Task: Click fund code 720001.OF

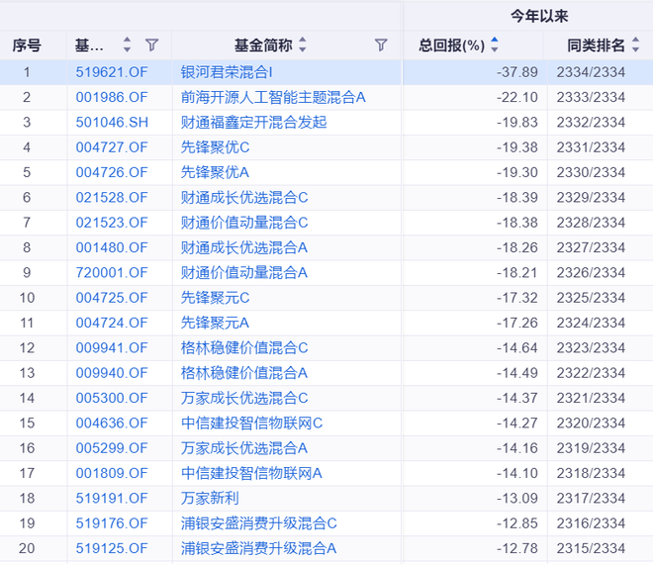Action: point(111,272)
